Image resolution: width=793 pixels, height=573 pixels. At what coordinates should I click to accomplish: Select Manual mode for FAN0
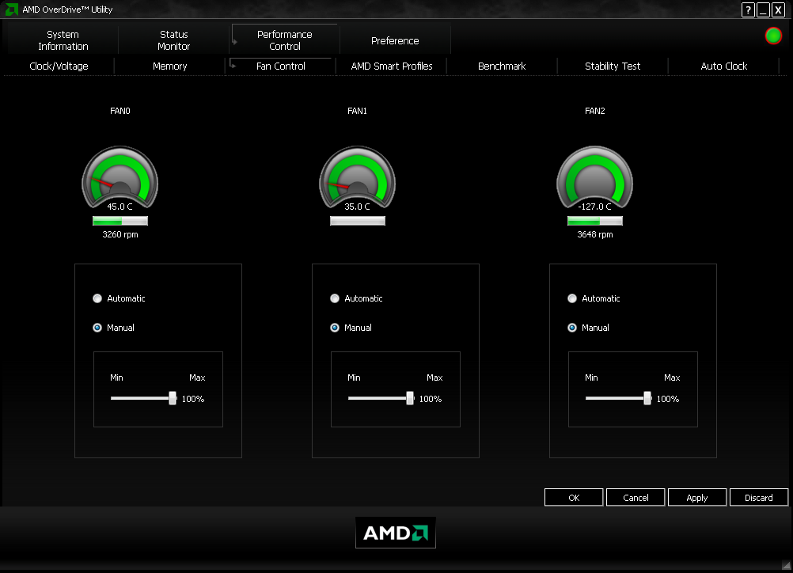pyautogui.click(x=97, y=328)
